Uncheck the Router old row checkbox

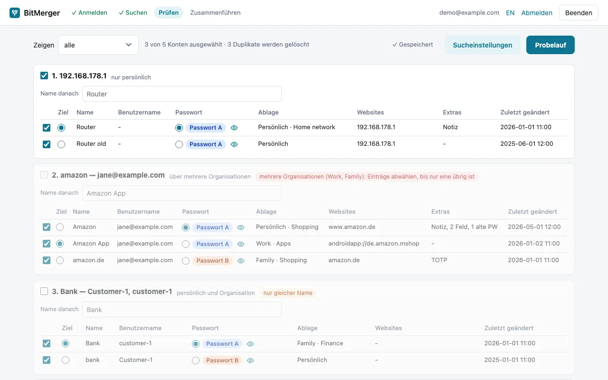point(47,144)
